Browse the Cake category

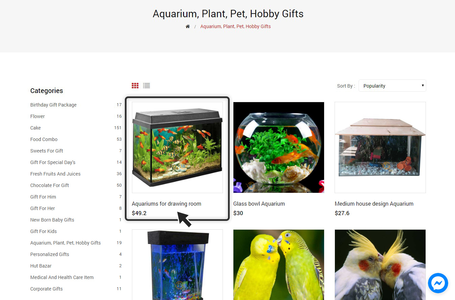(x=36, y=128)
